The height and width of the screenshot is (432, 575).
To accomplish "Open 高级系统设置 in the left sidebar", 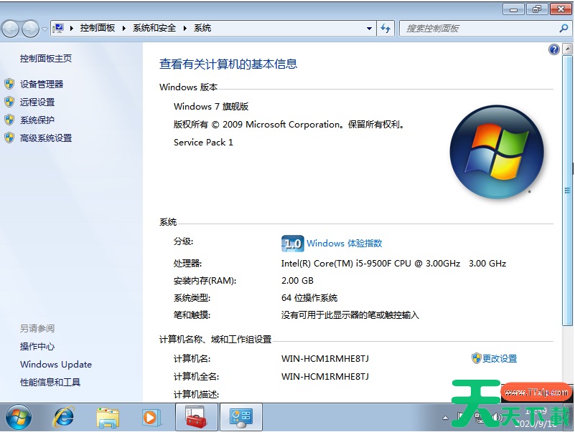I will (46, 138).
